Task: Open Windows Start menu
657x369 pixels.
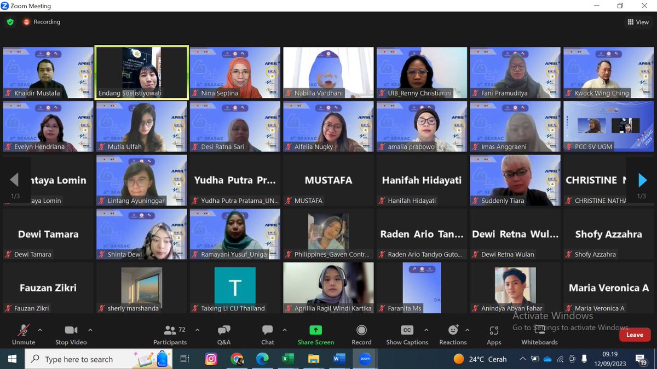Action: click(12, 359)
